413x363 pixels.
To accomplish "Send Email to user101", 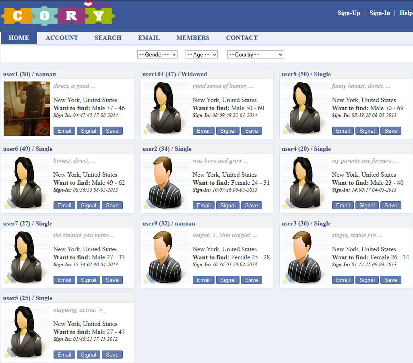I will pos(204,131).
